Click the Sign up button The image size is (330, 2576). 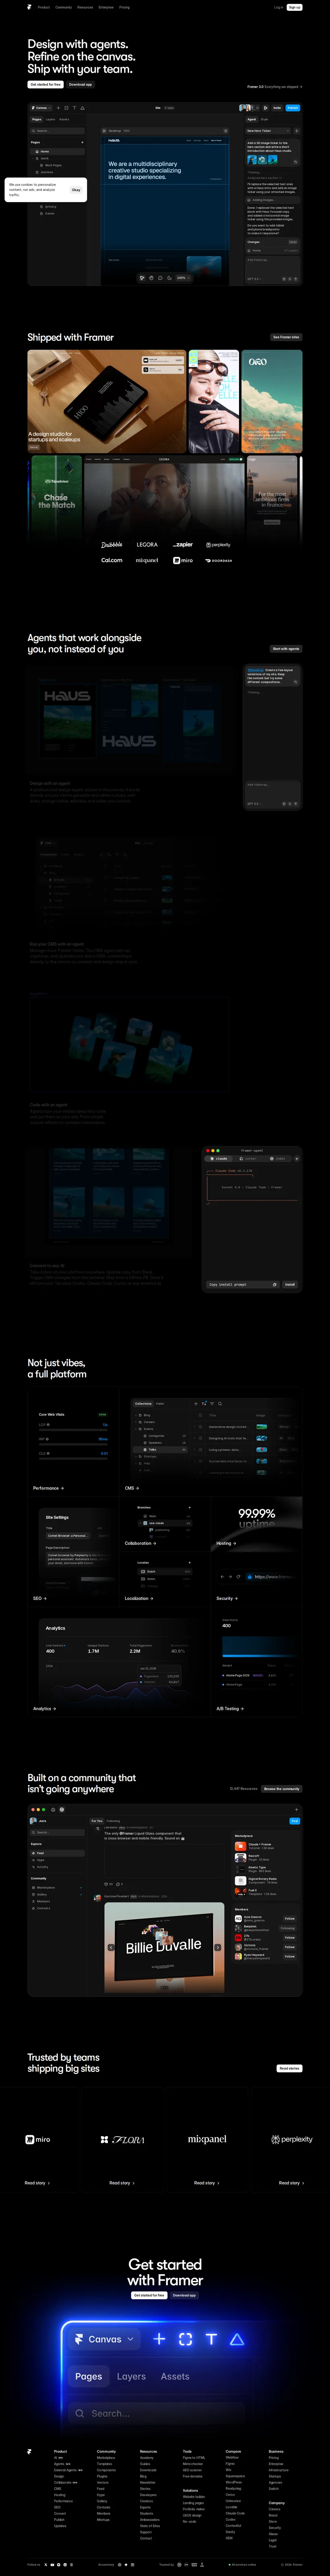pos(294,7)
